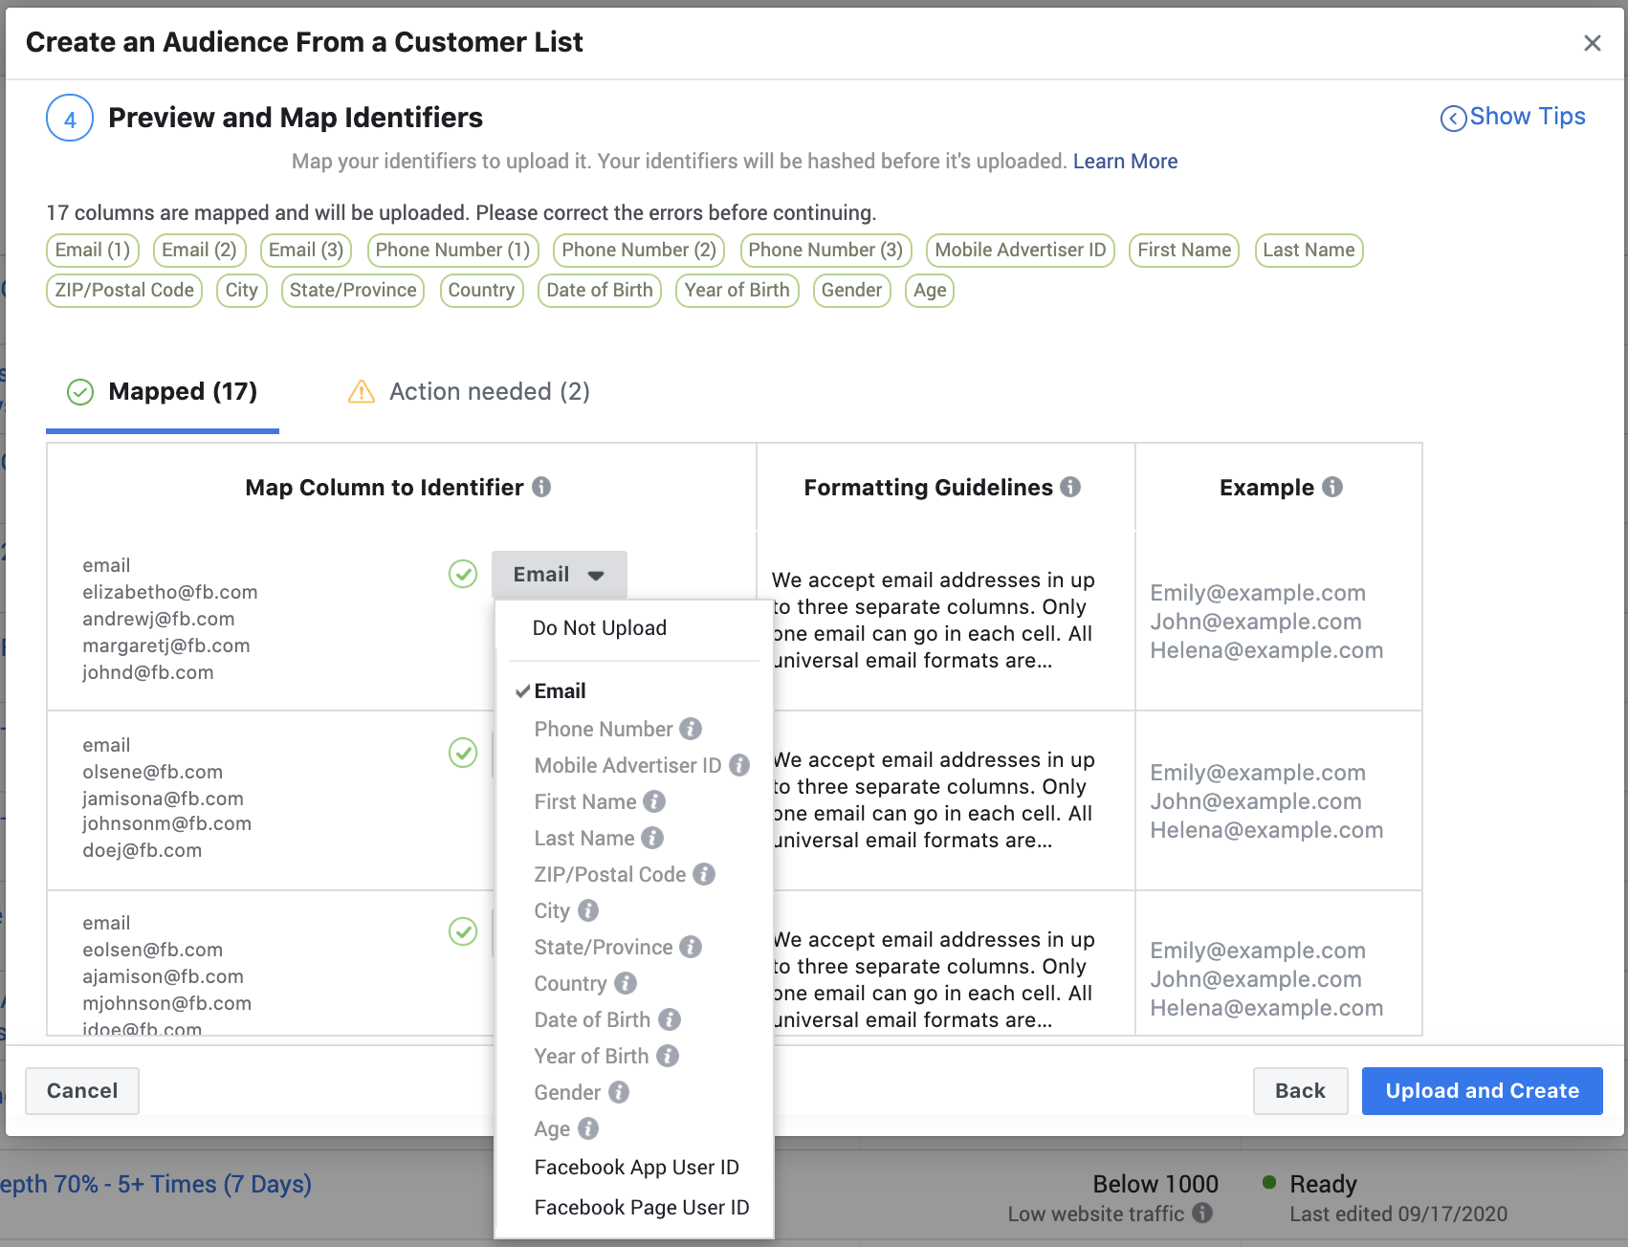Viewport: 1628px width, 1247px height.
Task: Click the Back button
Action: 1301,1091
